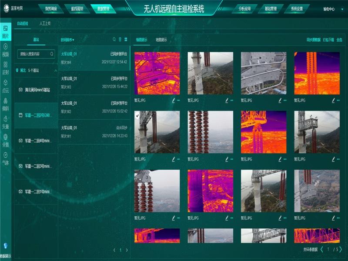Edit the checked photo in the second row
Viewport: 348px width, 261px height.
173,159
